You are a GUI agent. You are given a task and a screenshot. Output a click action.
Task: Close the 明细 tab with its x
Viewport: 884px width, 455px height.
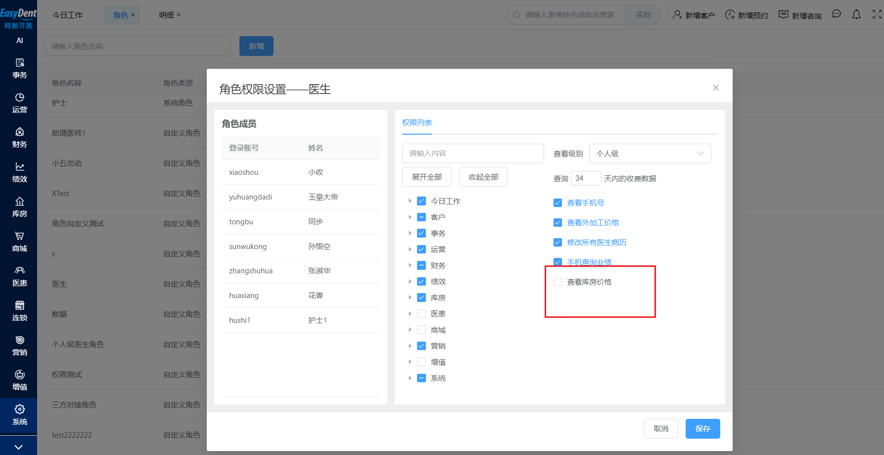(x=179, y=15)
